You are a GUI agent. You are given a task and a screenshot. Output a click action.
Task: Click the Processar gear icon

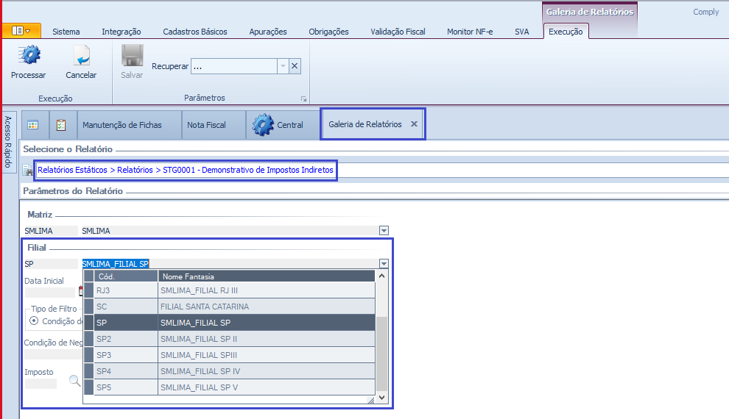[x=29, y=56]
